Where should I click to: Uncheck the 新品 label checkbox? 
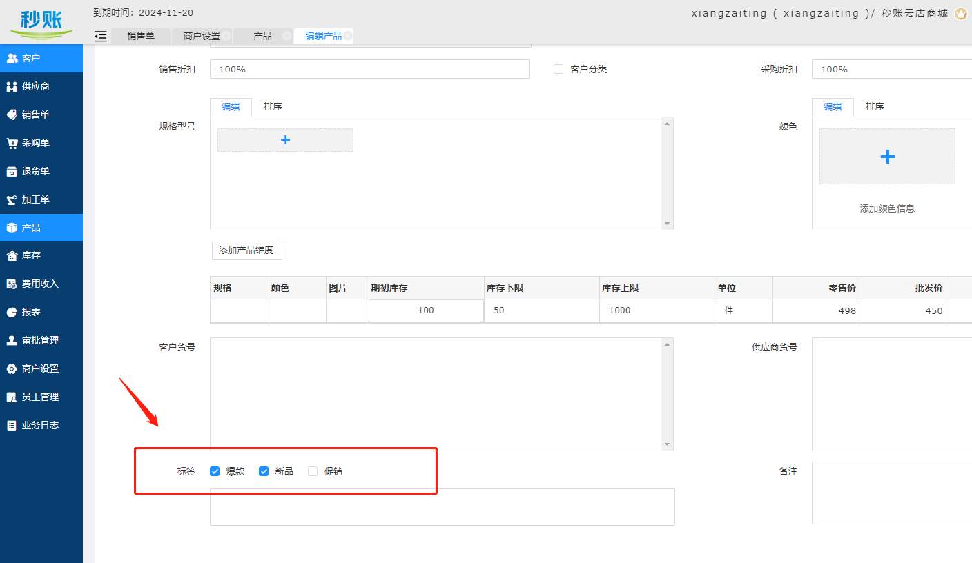[x=264, y=471]
